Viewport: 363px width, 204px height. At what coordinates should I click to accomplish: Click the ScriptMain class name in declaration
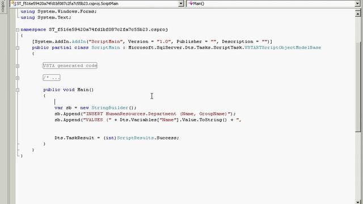105,48
